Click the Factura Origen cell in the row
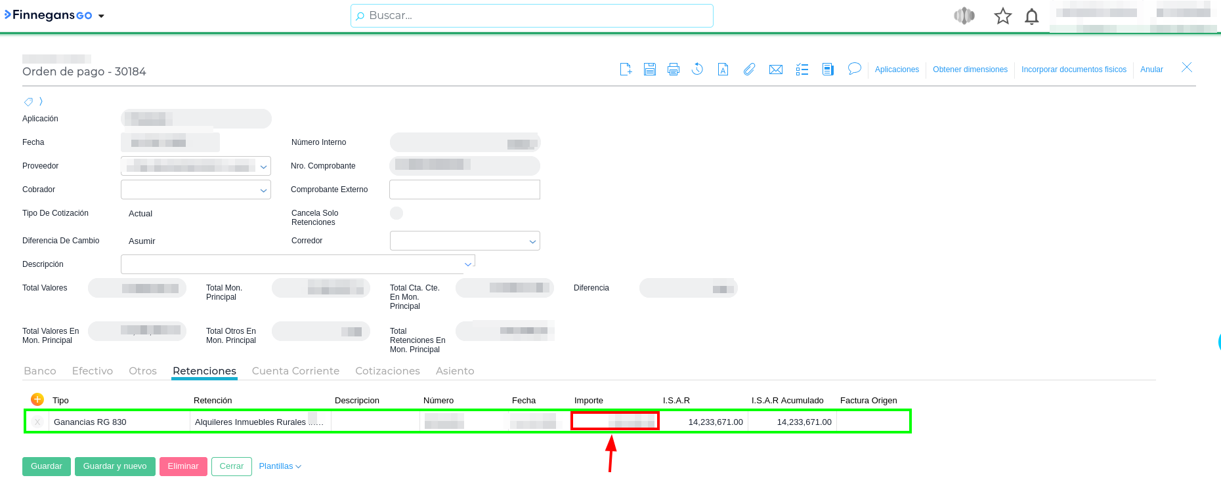Screen dimensions: 1221x482 tap(873, 422)
